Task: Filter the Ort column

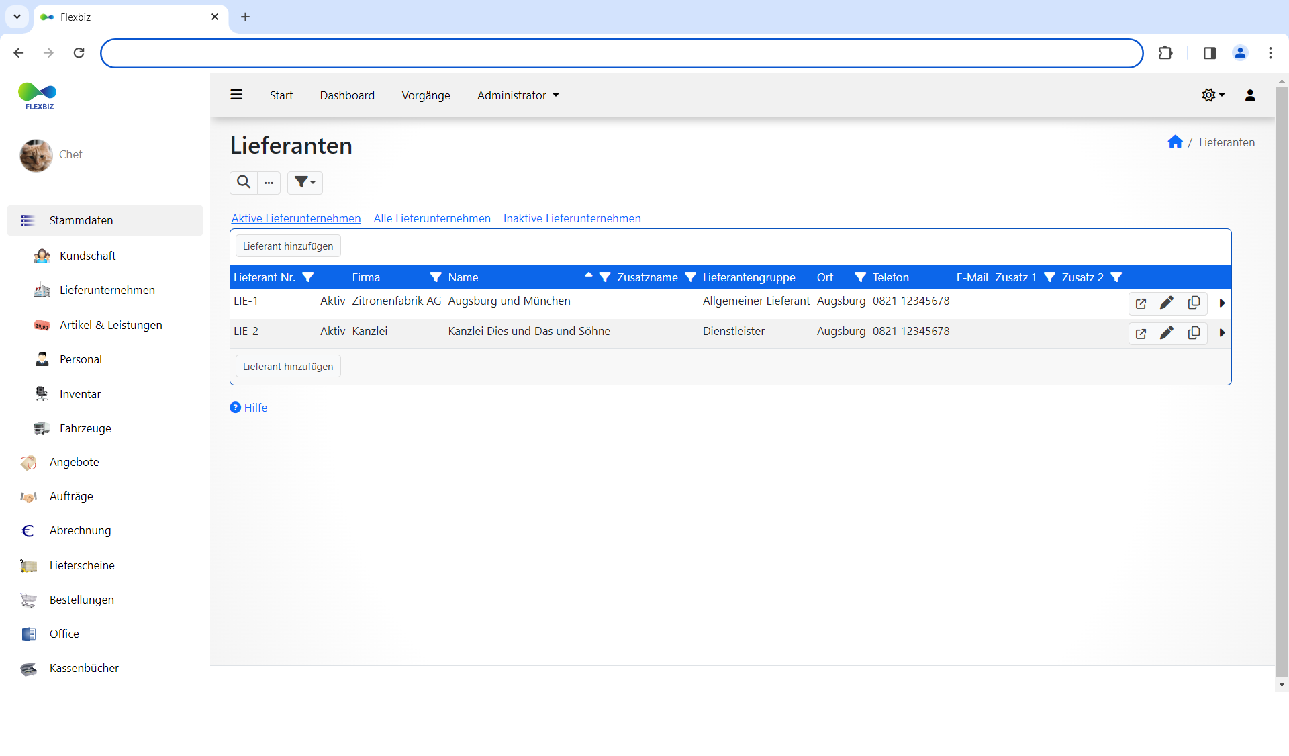Action: (x=860, y=277)
